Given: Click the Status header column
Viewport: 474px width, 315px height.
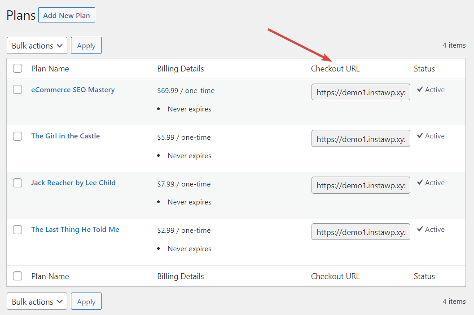Looking at the screenshot, I should click(424, 69).
